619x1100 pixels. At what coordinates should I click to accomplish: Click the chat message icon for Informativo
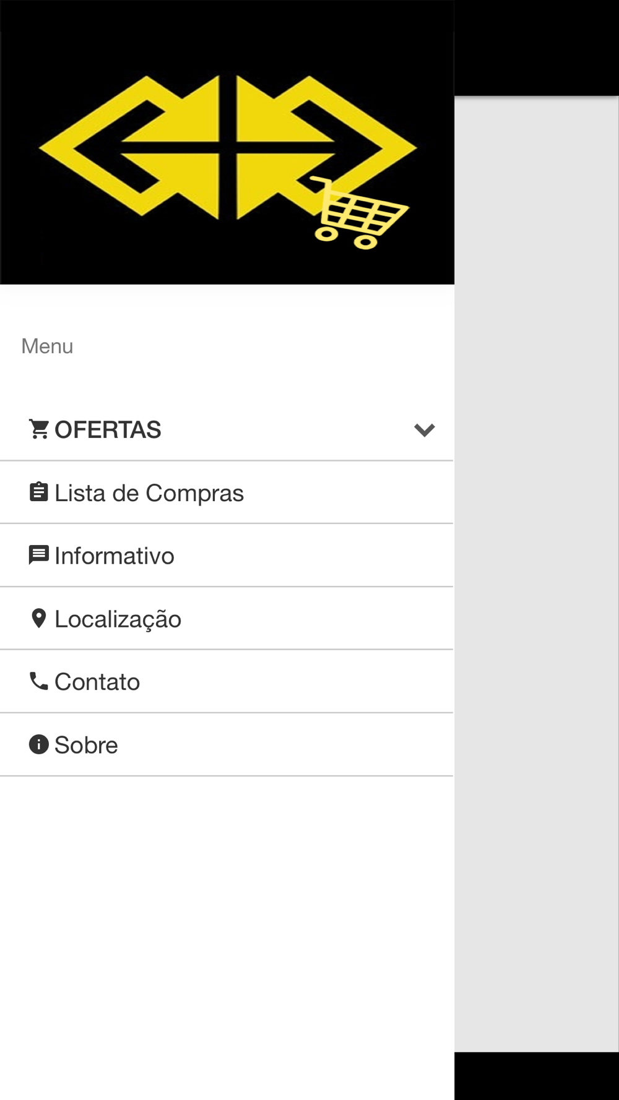tap(39, 555)
